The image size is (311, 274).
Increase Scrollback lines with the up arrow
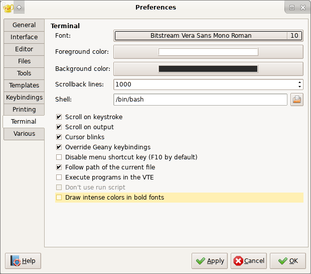coord(300,82)
